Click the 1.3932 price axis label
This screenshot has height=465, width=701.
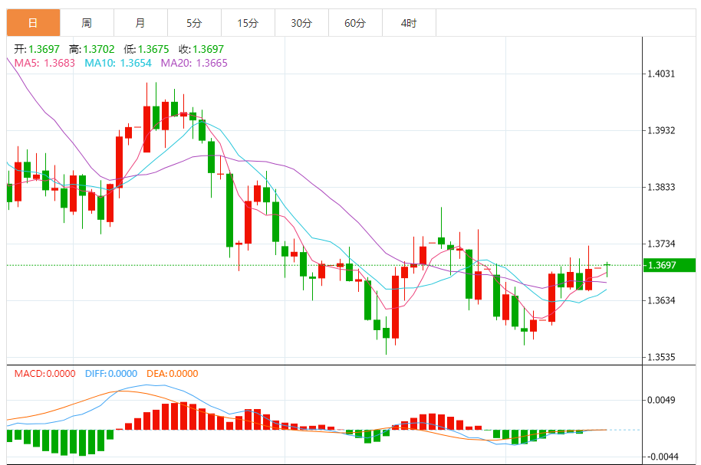coord(661,130)
